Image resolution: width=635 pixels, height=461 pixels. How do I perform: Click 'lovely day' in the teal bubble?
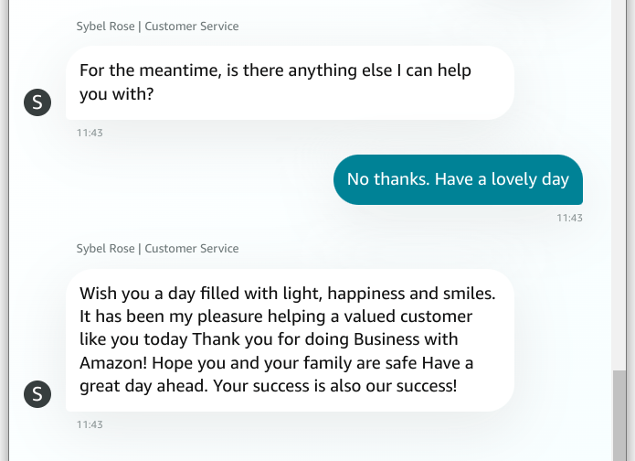(530, 179)
